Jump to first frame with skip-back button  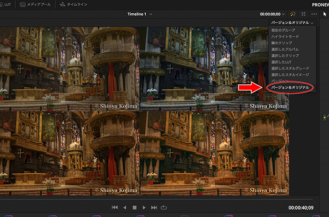[x=115, y=208]
